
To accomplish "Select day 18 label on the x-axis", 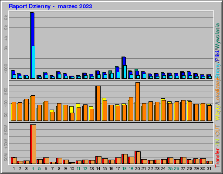I will coord(125,169).
